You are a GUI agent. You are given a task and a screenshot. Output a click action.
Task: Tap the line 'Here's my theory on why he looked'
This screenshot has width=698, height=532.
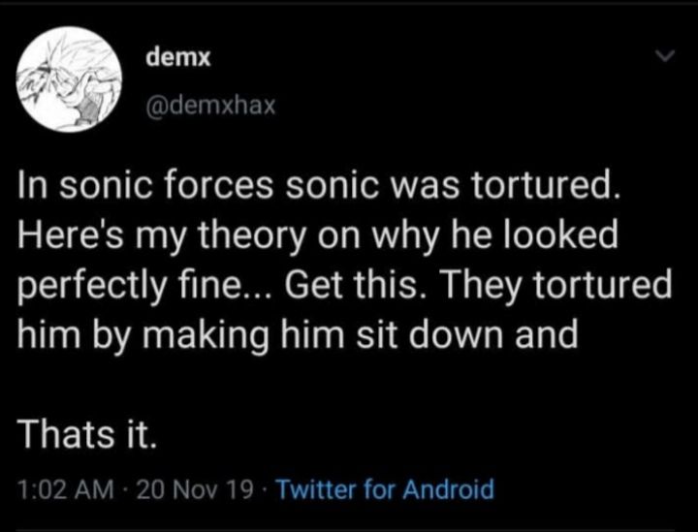click(318, 235)
